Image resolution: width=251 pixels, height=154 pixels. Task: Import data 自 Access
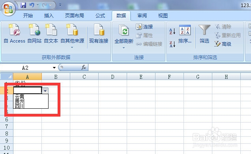pyautogui.click(x=15, y=33)
